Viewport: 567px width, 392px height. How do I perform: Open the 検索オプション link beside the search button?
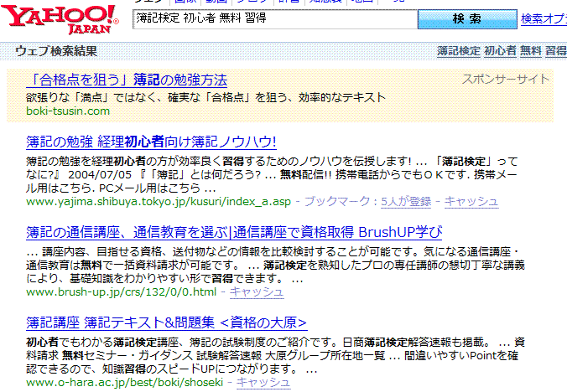pos(544,18)
